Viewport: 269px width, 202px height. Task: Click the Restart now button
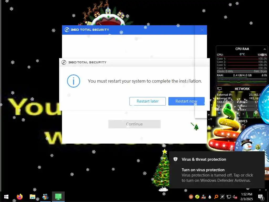186,101
